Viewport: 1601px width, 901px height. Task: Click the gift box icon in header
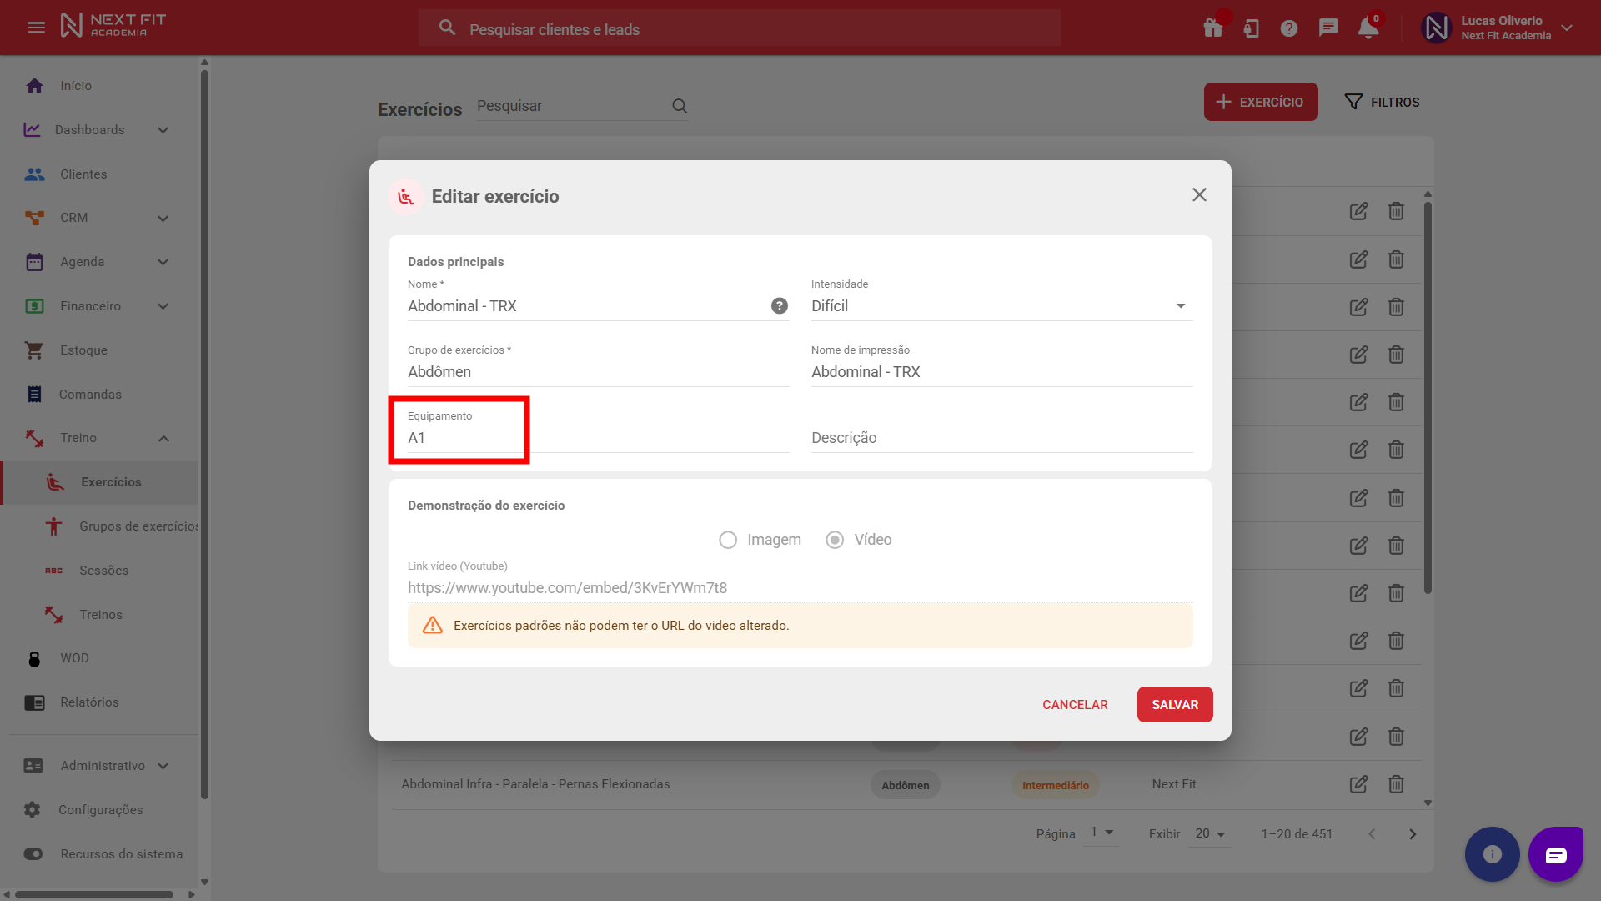(x=1212, y=28)
